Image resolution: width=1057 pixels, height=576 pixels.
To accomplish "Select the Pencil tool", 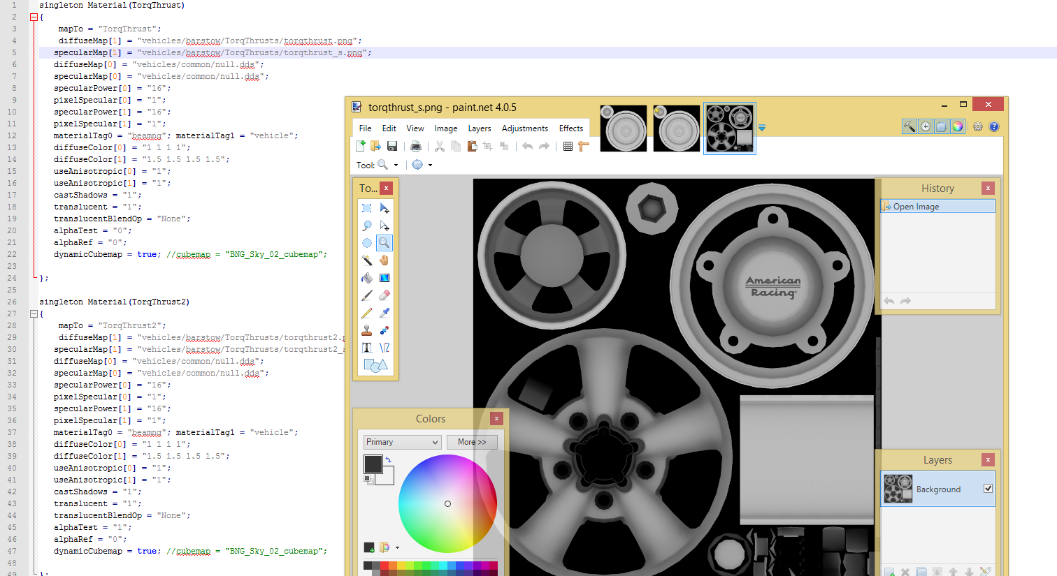I will click(366, 313).
